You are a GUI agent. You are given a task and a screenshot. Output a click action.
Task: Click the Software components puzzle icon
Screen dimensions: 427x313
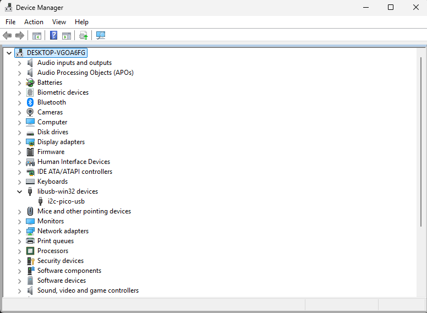31,271
